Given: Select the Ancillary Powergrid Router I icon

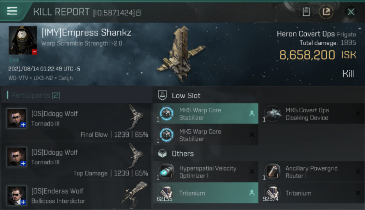Looking at the screenshot, I should (273, 172).
